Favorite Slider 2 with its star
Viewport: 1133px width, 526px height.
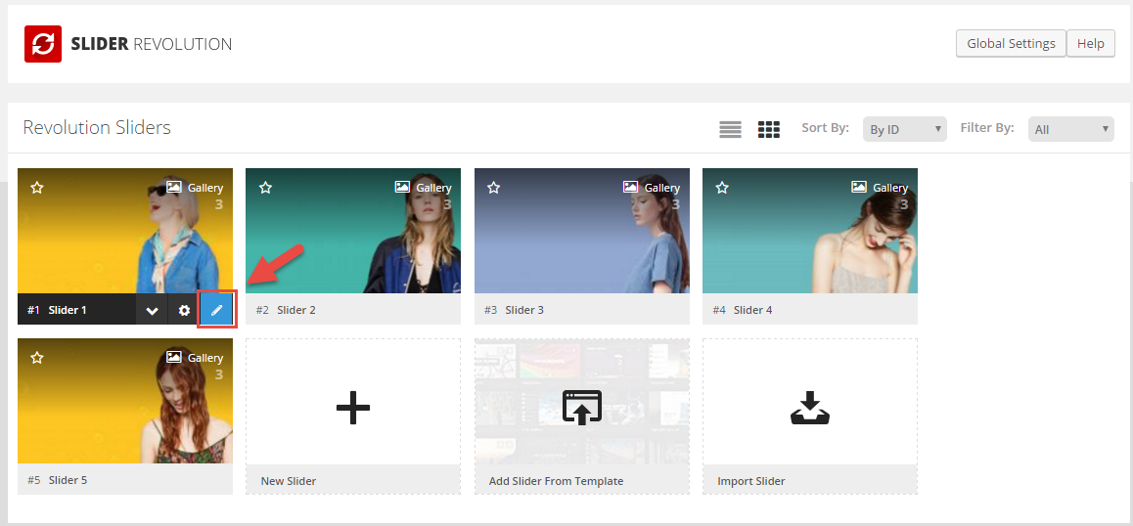click(265, 188)
